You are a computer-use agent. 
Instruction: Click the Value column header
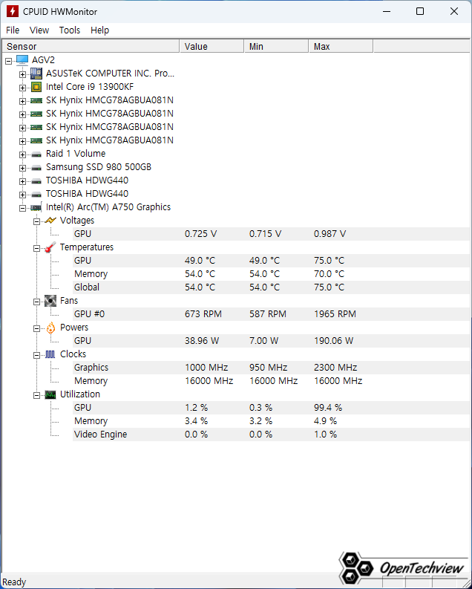[x=212, y=46]
